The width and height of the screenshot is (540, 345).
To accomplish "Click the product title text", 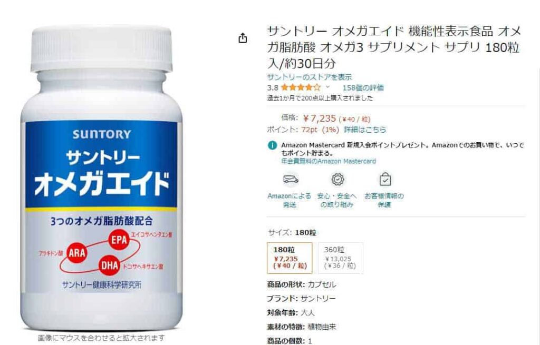I will click(393, 47).
